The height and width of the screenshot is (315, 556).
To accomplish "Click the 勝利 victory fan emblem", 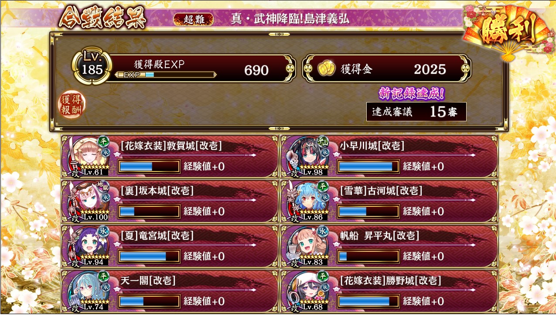I will [507, 32].
